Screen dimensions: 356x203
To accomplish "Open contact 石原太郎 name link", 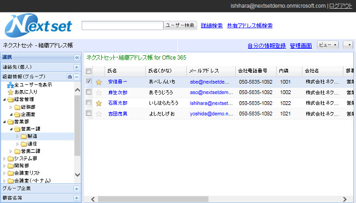I will (118, 103).
